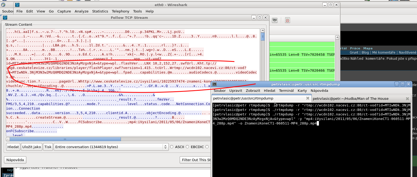Click the Blog link in the browser
This screenshot has width=417, height=177.
pos(365,53)
